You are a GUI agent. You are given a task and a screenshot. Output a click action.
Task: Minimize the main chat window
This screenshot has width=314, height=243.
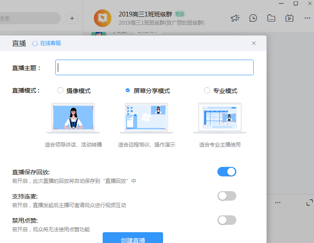point(281,3)
